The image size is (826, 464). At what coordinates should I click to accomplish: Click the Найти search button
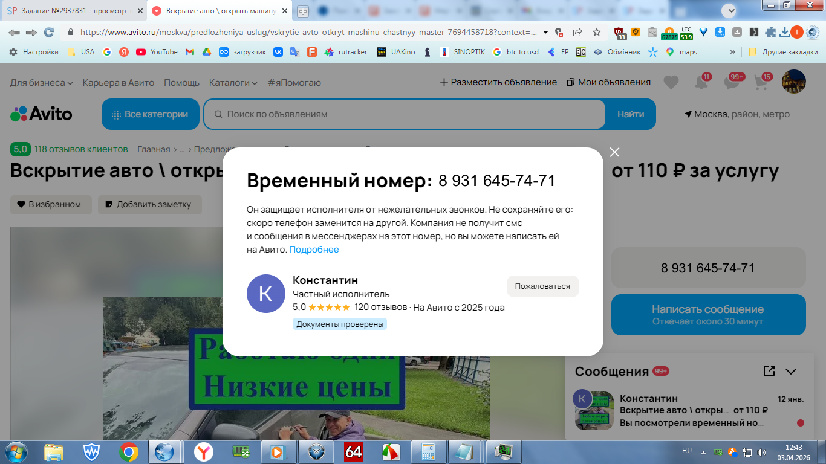tap(630, 114)
